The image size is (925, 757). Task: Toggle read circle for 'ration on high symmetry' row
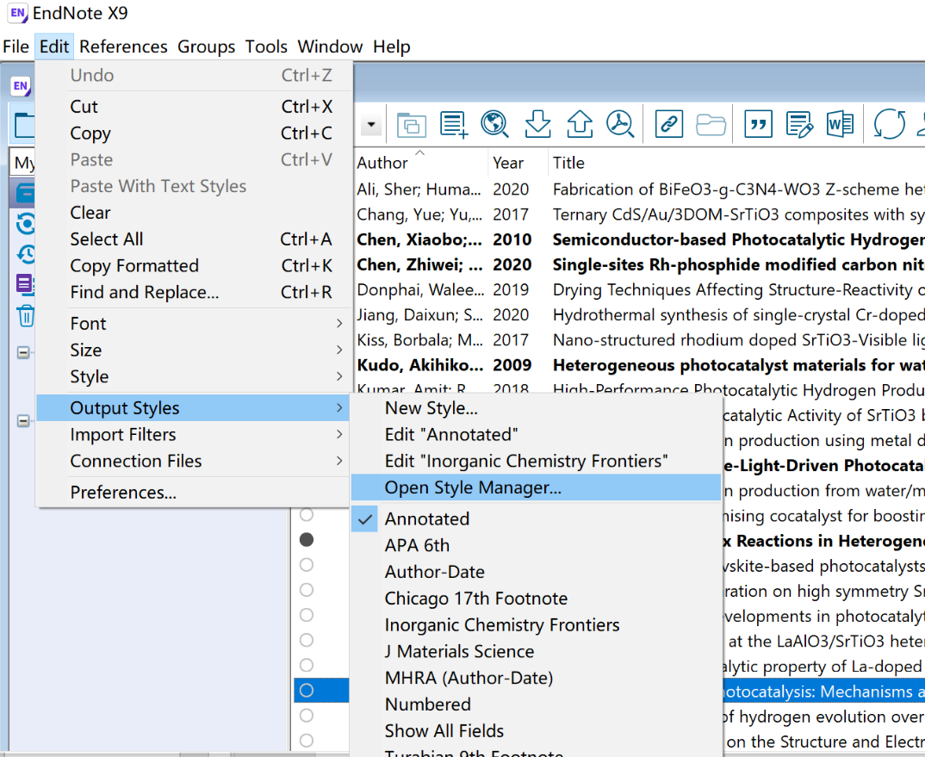[306, 589]
